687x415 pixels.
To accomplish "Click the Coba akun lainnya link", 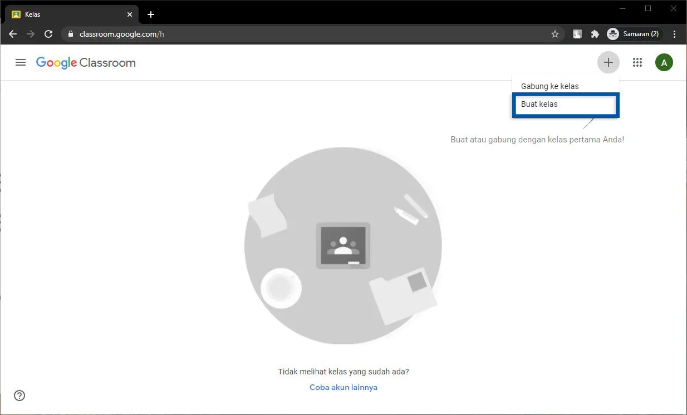I will (x=343, y=387).
